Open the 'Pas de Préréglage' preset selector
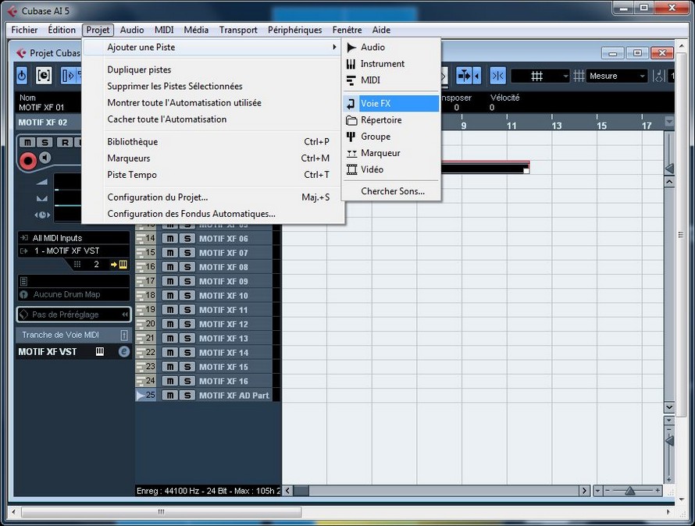This screenshot has width=695, height=526. pos(73,315)
